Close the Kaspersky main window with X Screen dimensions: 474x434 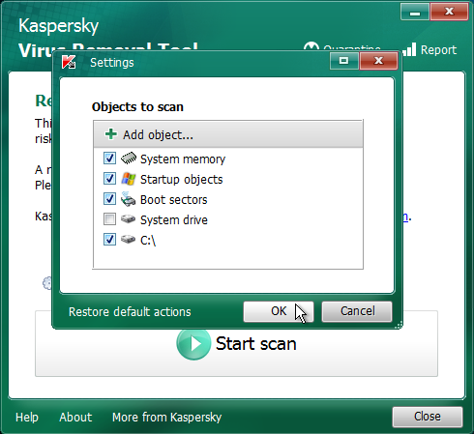click(x=449, y=12)
